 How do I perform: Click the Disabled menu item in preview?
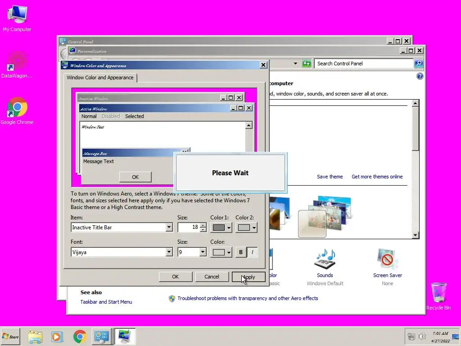pos(111,116)
